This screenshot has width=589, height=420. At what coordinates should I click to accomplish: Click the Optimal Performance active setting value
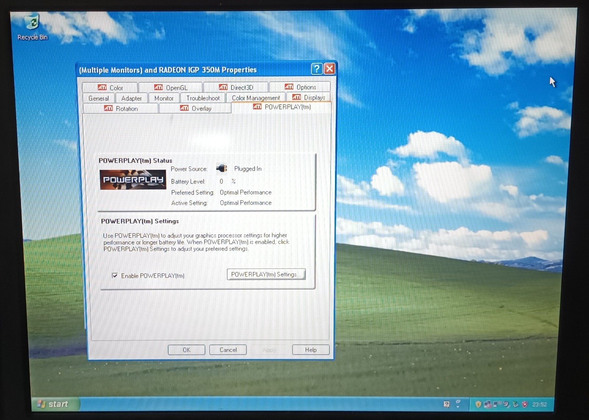pos(246,203)
